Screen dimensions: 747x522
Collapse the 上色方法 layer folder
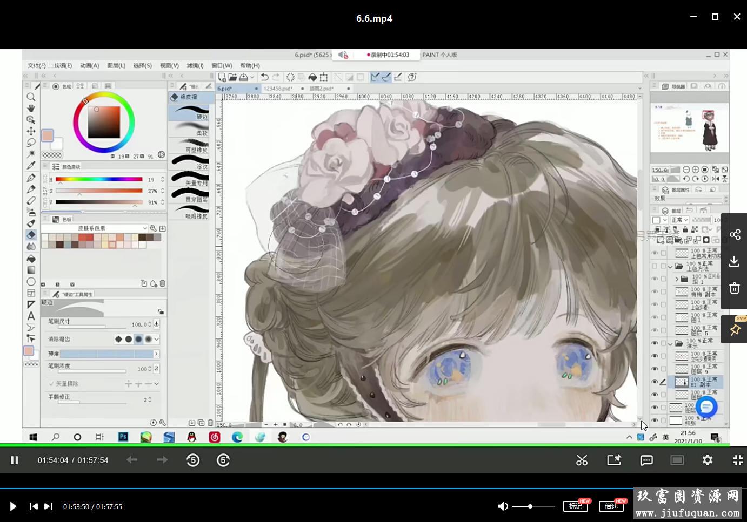tap(670, 266)
